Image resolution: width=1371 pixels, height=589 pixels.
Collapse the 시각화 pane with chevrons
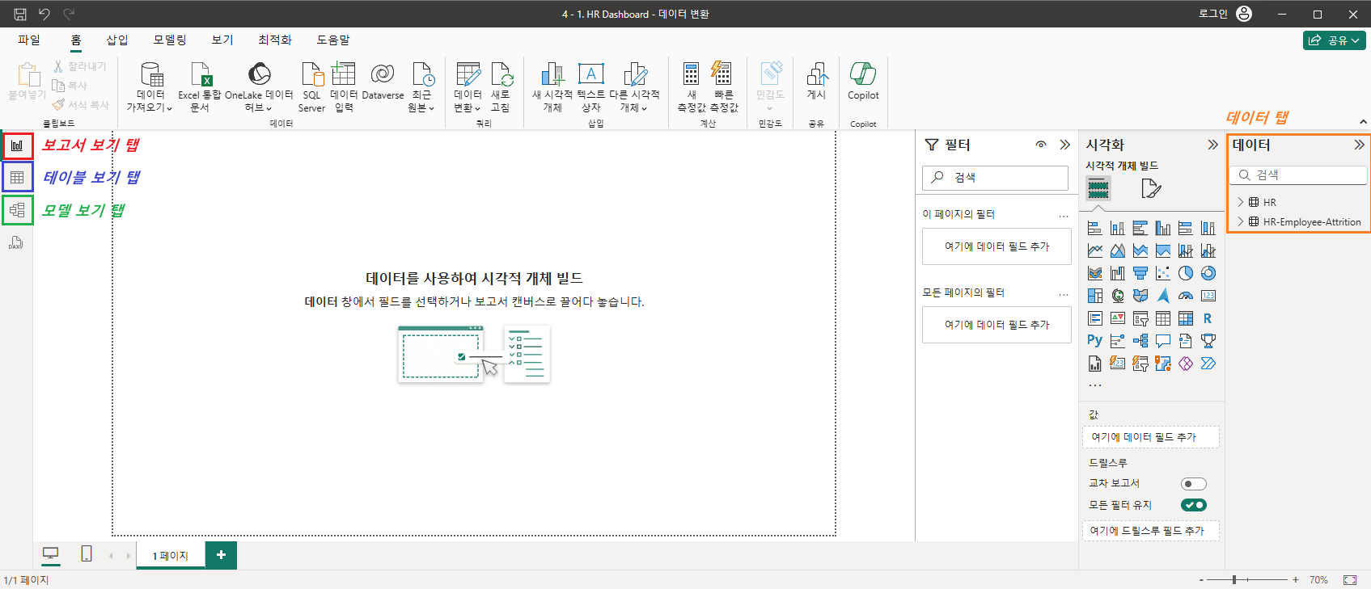click(1212, 145)
